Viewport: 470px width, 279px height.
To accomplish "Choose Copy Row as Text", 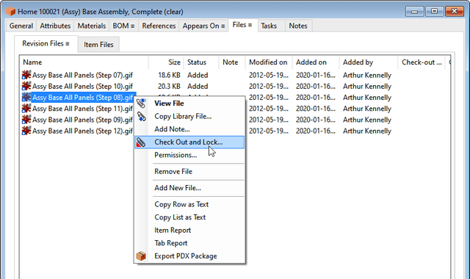I will pos(181,204).
